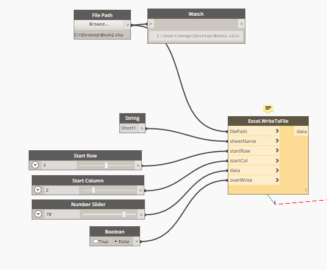Click the Start Row value field showing 5
327x270 pixels.
[x=59, y=165]
